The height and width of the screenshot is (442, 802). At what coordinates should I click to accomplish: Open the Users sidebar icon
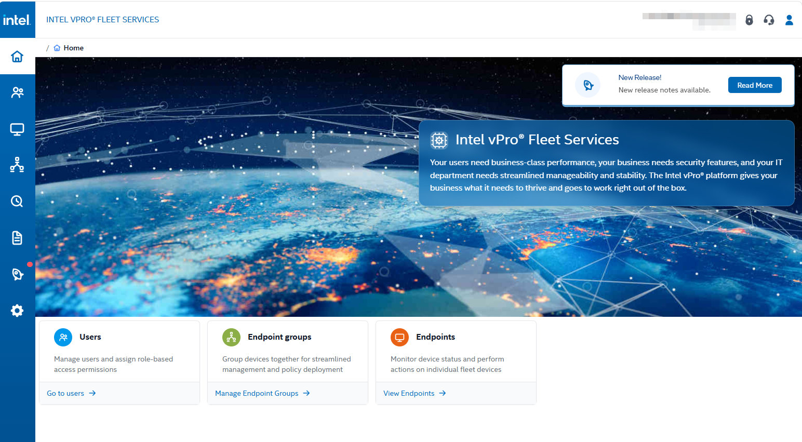pos(17,92)
